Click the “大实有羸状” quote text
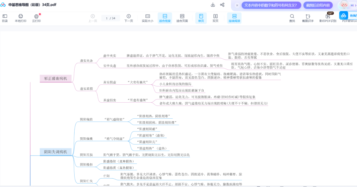This screenshot has height=187, width=357. (138, 82)
